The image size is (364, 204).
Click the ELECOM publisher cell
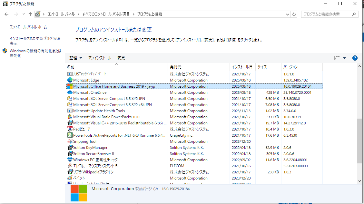[x=177, y=166]
